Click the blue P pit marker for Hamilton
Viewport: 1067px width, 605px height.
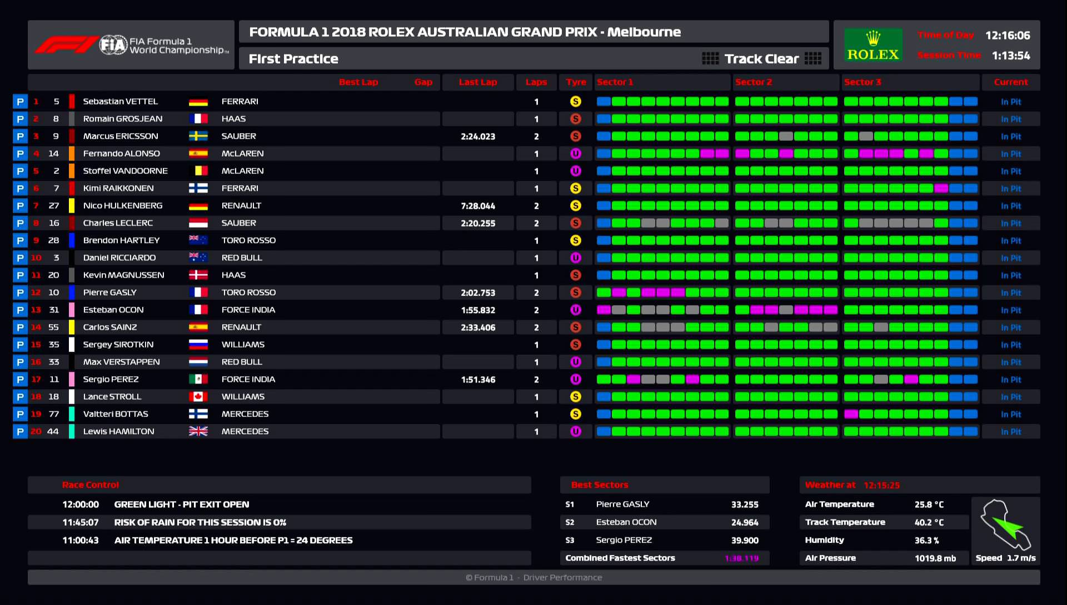[x=20, y=431]
